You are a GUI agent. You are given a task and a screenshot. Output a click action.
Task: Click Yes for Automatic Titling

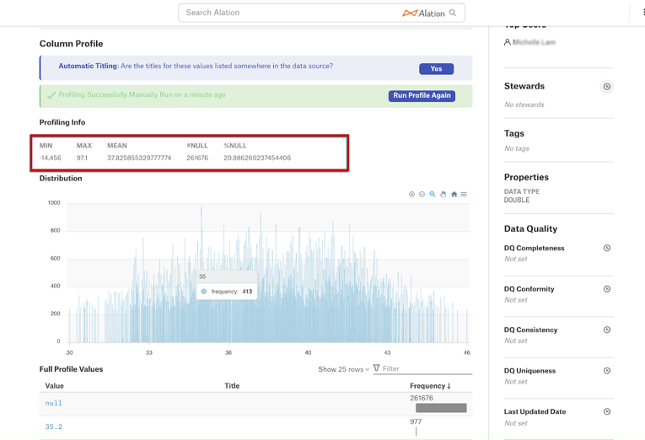[437, 68]
